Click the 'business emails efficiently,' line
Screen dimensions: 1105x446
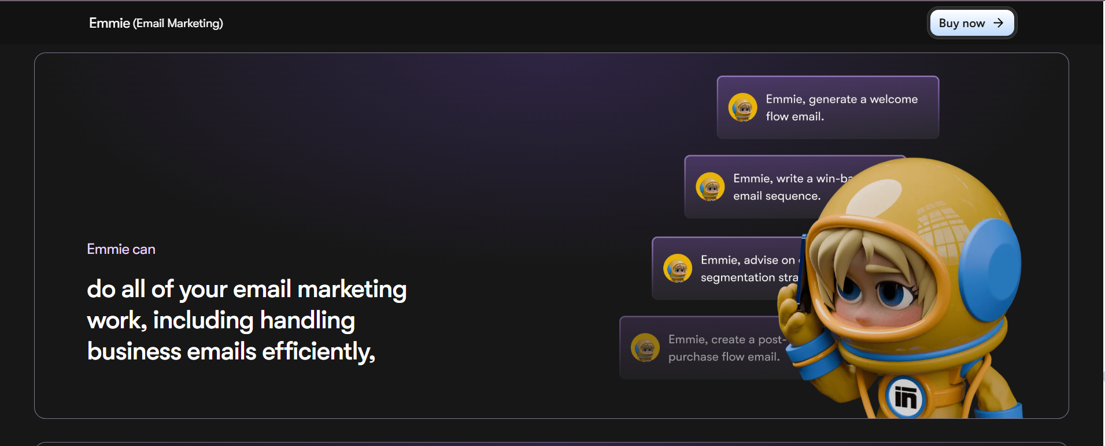tap(231, 351)
